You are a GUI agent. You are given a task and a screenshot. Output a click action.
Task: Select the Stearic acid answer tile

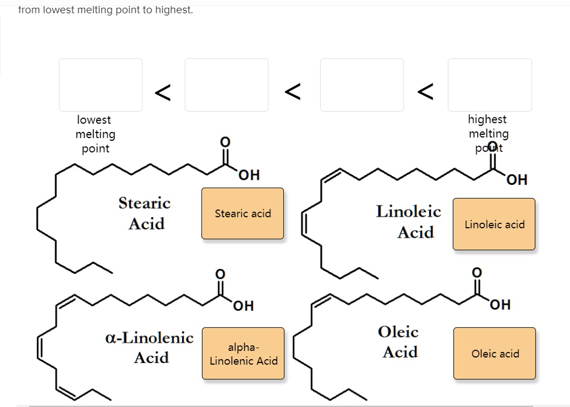[242, 213]
